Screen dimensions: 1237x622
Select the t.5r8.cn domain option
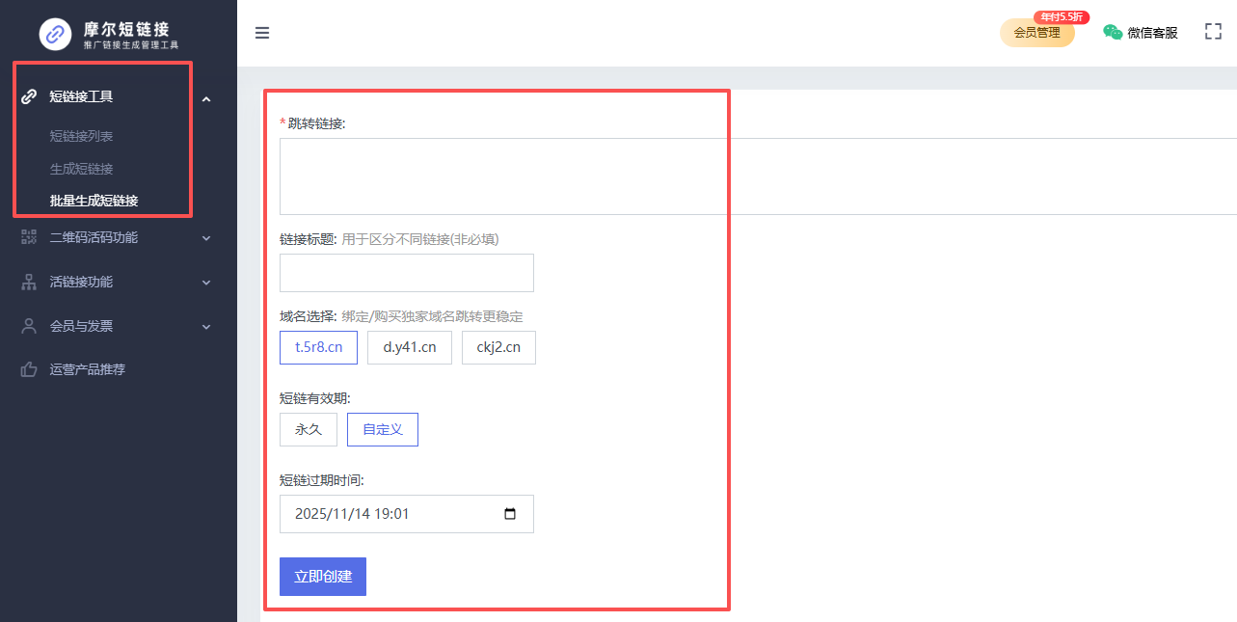pyautogui.click(x=318, y=347)
